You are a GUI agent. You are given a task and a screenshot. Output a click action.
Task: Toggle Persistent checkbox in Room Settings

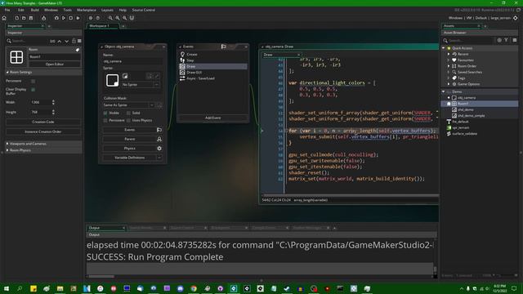33,81
